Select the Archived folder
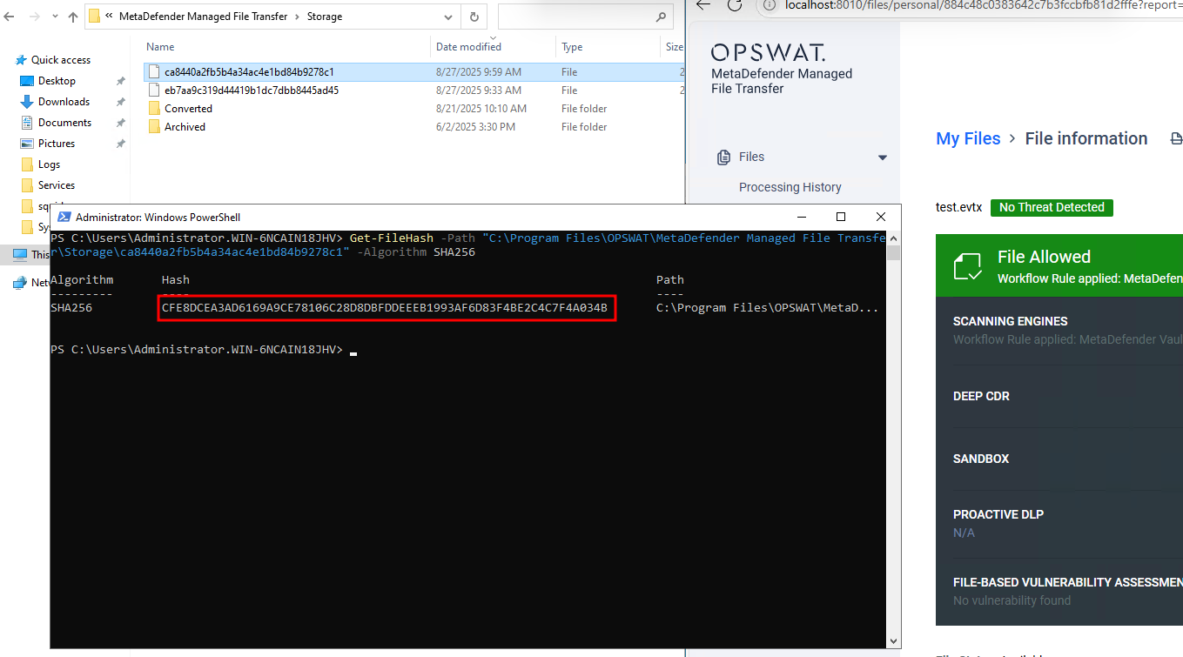Image resolution: width=1183 pixels, height=657 pixels. [x=185, y=127]
